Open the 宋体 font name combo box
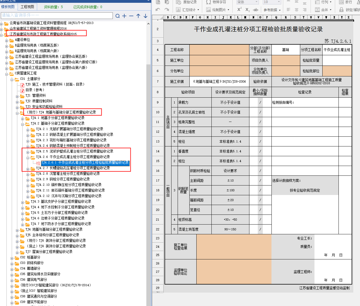The image size is (360, 306). [247, 2]
